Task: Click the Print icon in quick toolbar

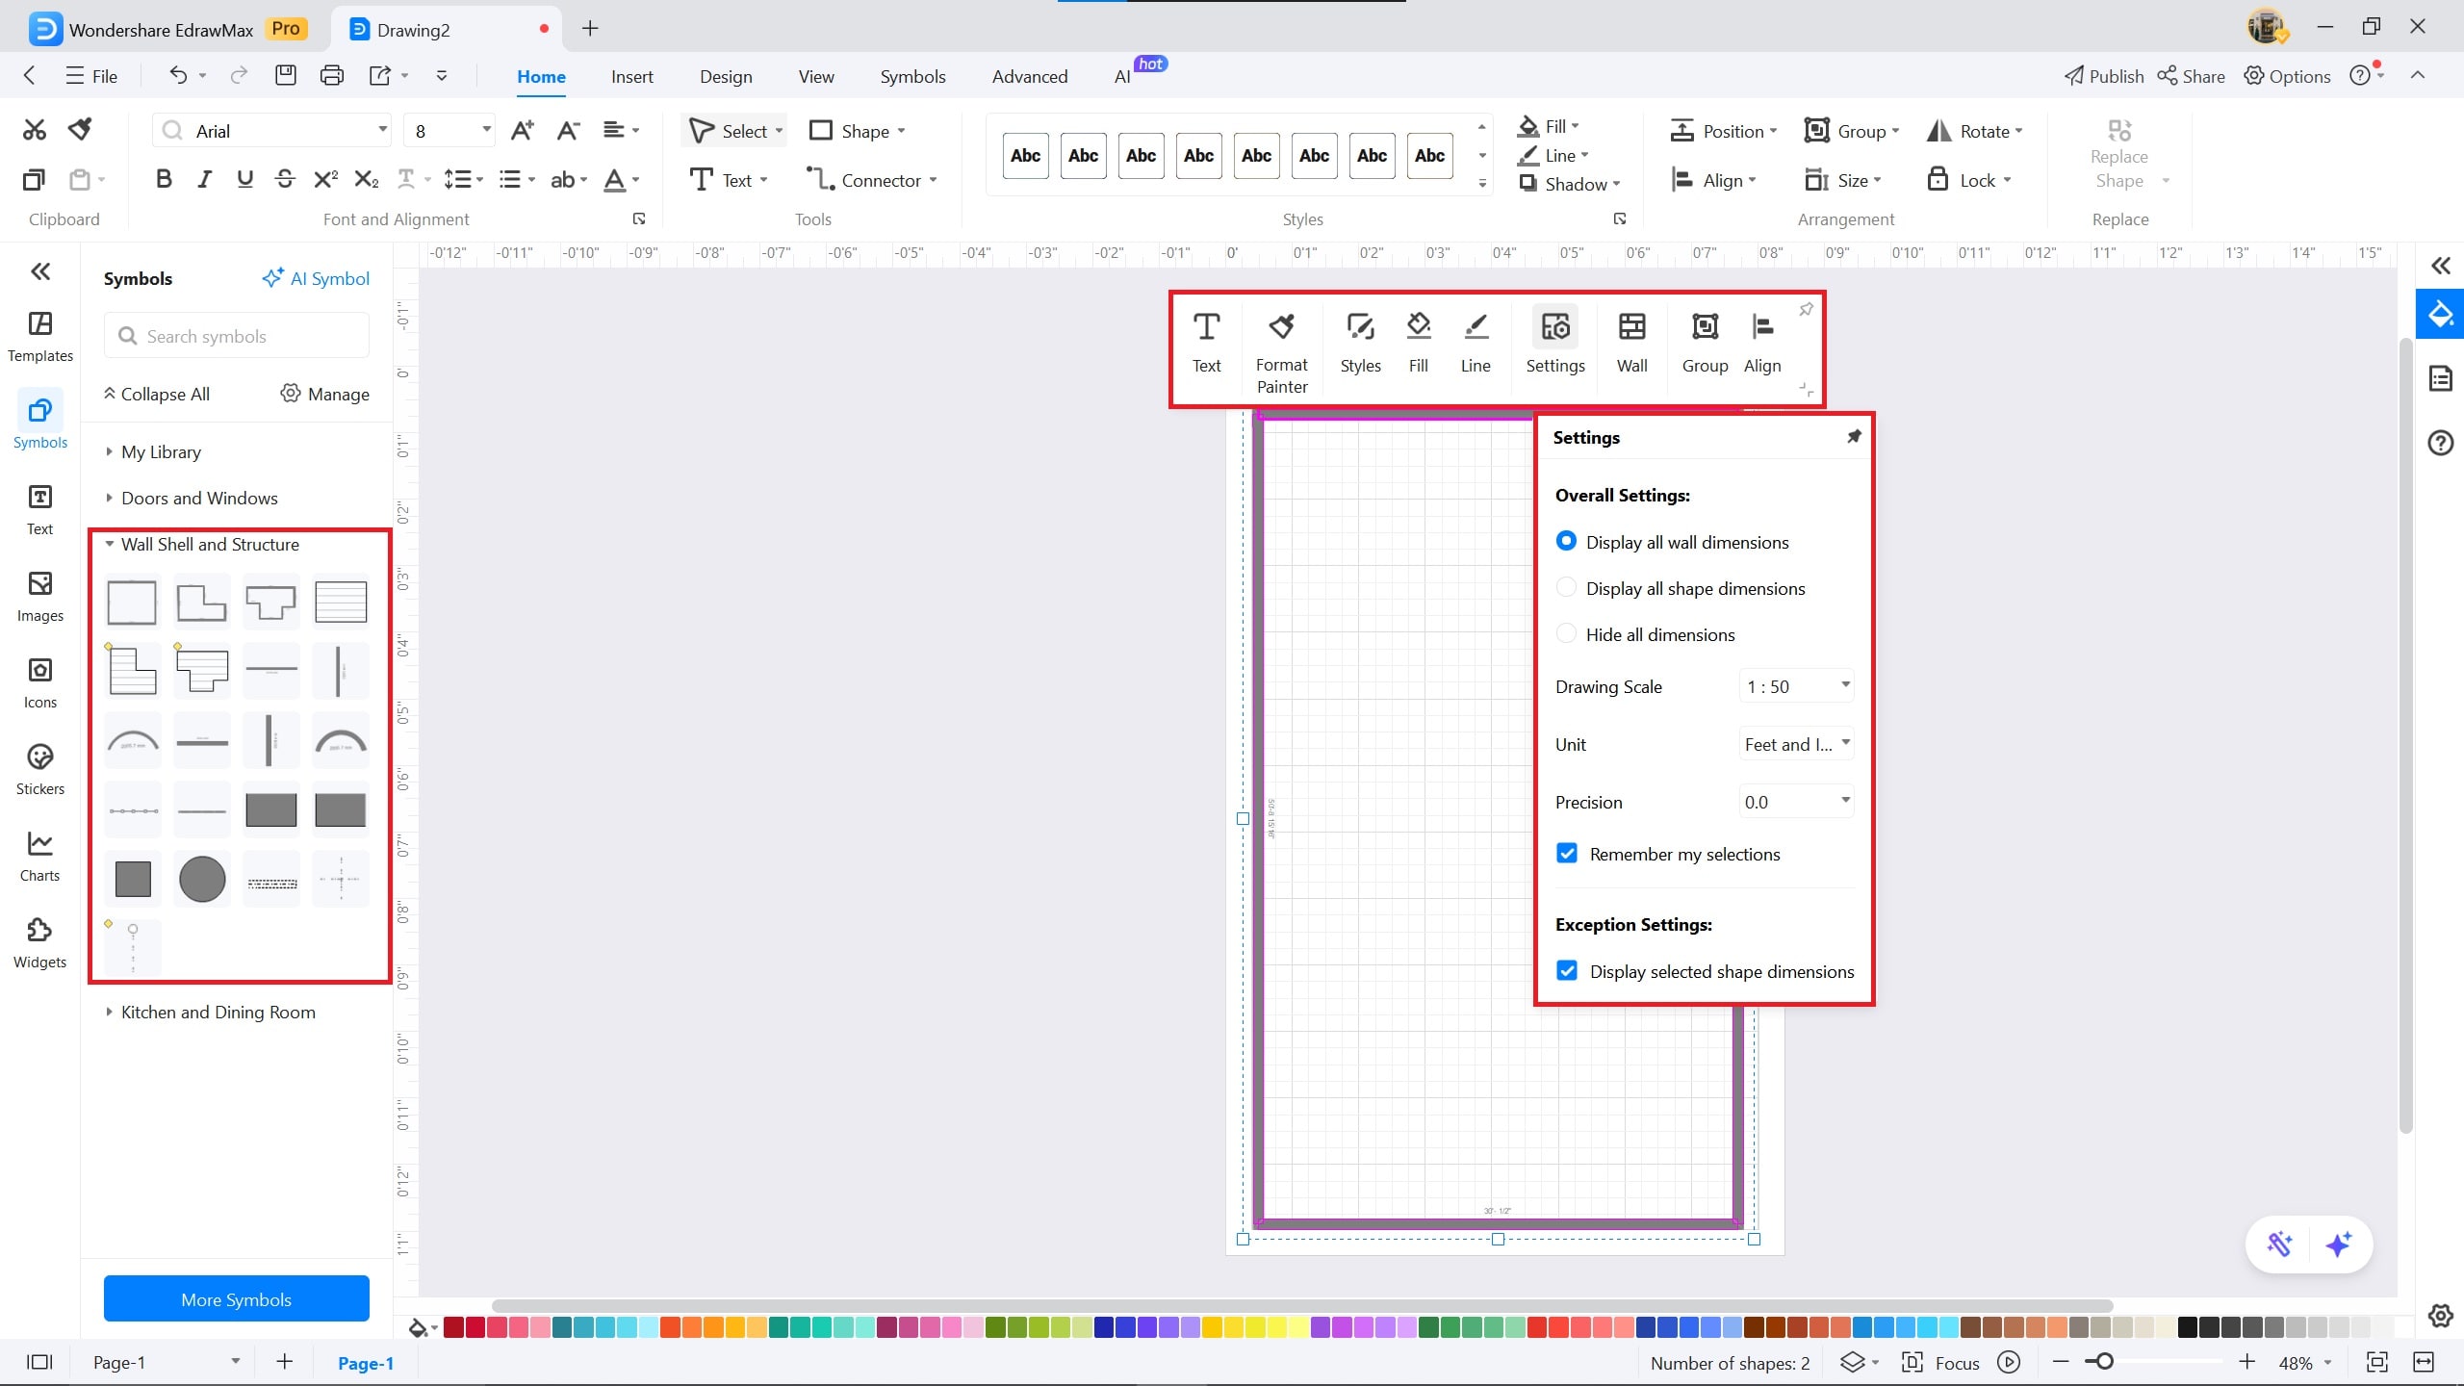Action: coord(331,76)
